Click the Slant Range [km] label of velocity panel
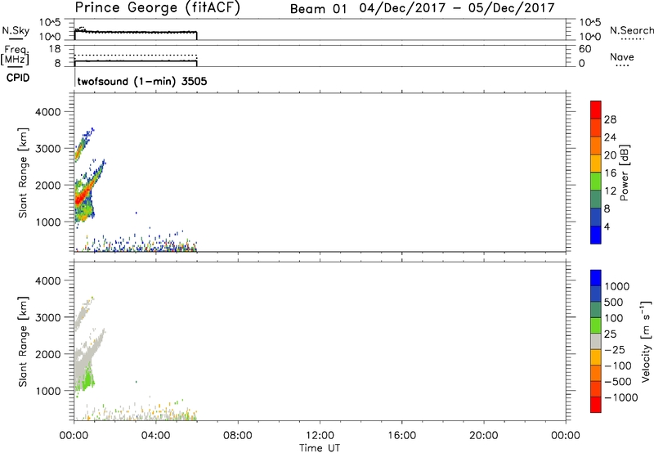This screenshot has width=654, height=453. [23, 342]
